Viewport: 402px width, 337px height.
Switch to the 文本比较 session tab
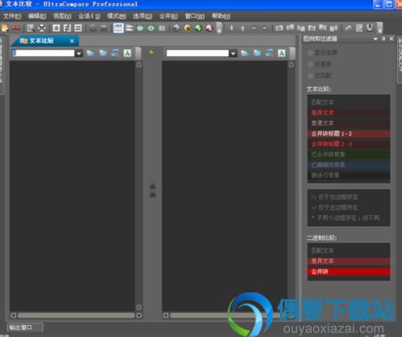(42, 41)
